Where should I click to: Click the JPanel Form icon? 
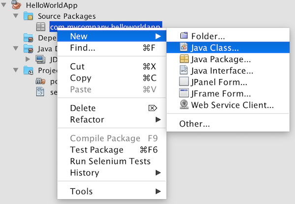[184, 82]
